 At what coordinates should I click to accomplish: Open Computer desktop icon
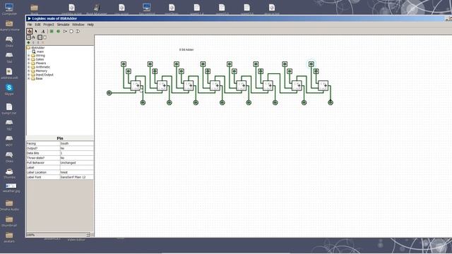tap(9, 9)
